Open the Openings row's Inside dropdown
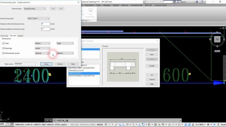Image resolution: width=226 pixels, height=127 pixels. pos(42,48)
